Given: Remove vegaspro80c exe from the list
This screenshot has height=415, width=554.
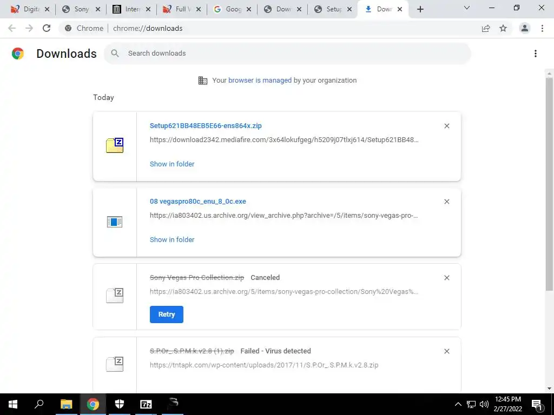Looking at the screenshot, I should pyautogui.click(x=446, y=202).
